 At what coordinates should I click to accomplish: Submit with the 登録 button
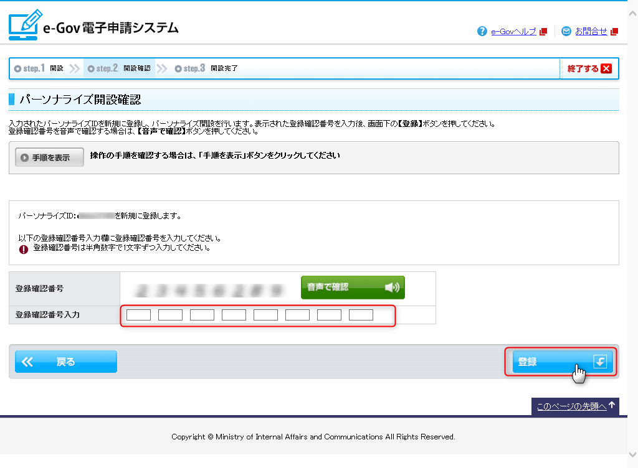point(559,362)
